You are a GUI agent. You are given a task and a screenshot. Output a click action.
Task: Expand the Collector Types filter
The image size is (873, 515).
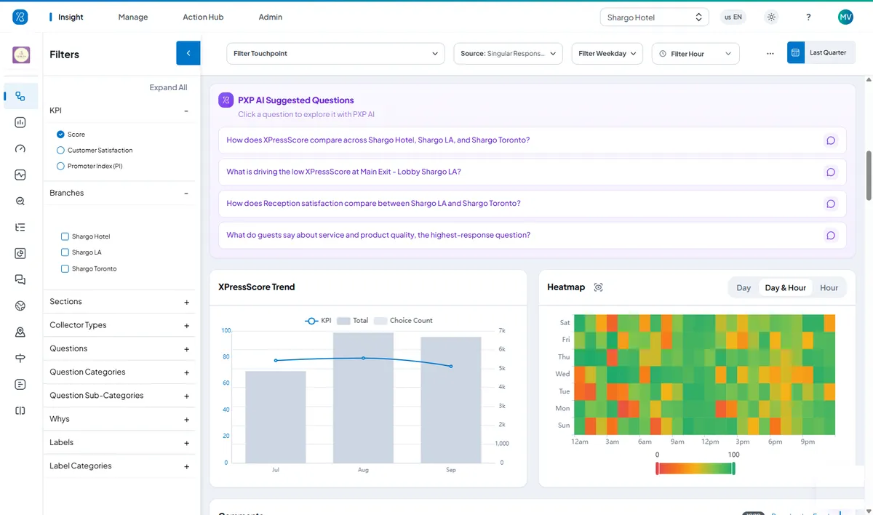pyautogui.click(x=187, y=326)
